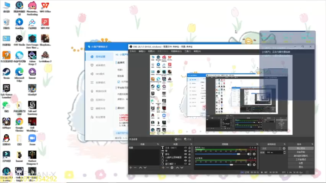326x183 pixels.
Task: Hide the 文本 (GDI+) source
Action: [x=185, y=148]
